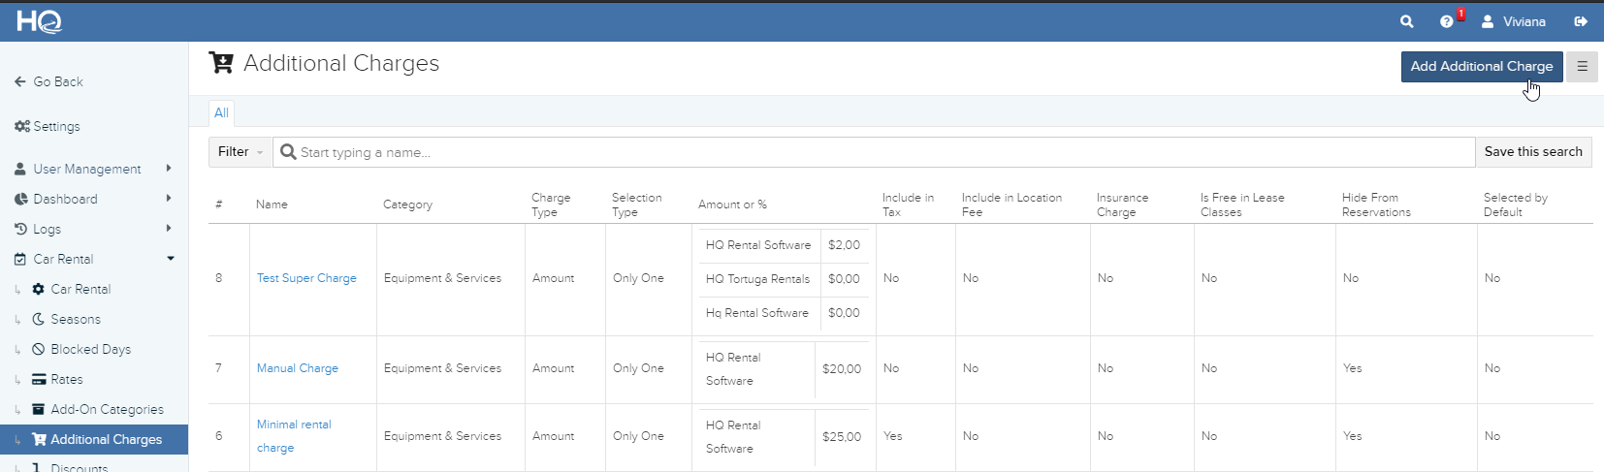Click the HQ logo
The width and height of the screenshot is (1604, 472).
point(39,21)
